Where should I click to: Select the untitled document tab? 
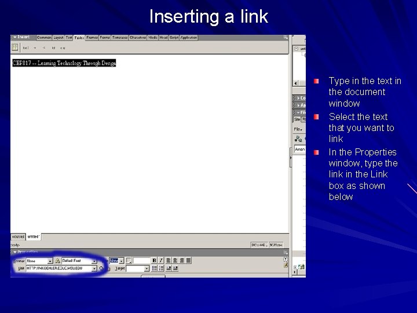[x=34, y=236]
